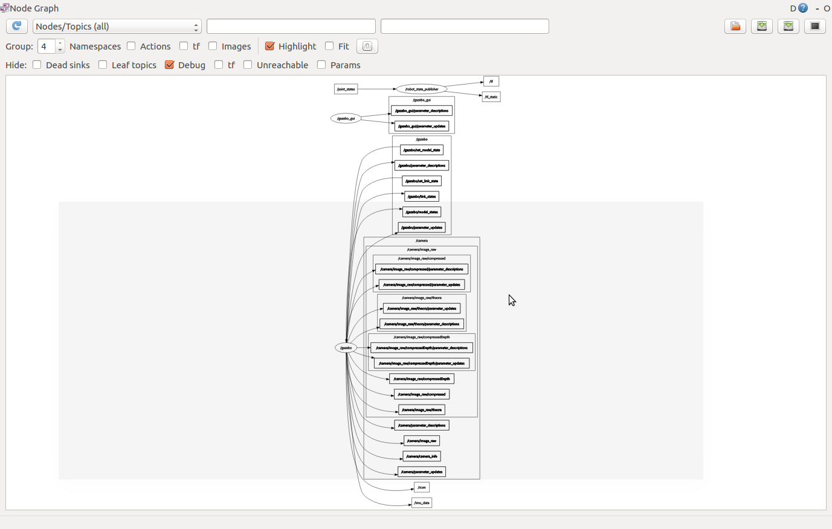Select /camera/image_raw/theora/parameter_updates topic
The height and width of the screenshot is (529, 832).
422,309
